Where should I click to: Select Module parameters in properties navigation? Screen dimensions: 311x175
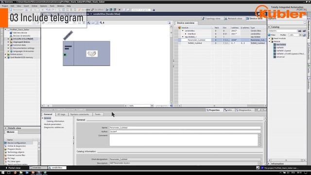52,124
